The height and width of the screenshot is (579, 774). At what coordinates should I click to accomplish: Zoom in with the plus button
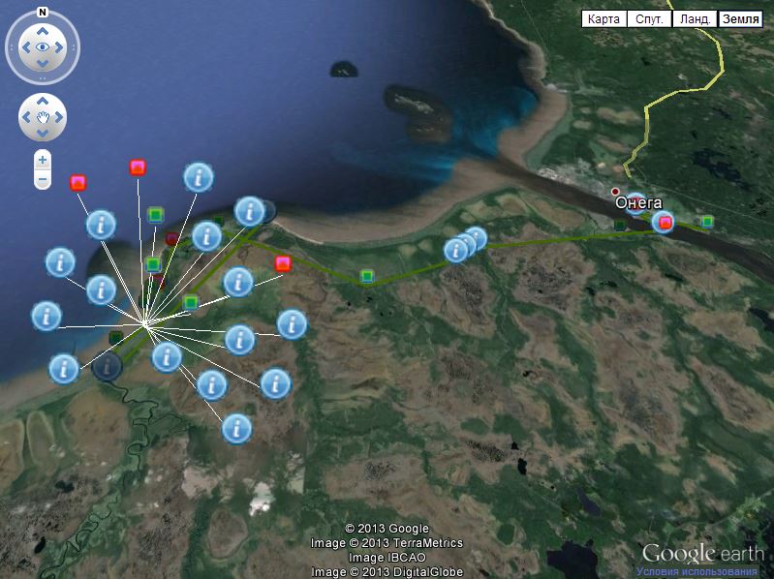click(x=43, y=160)
